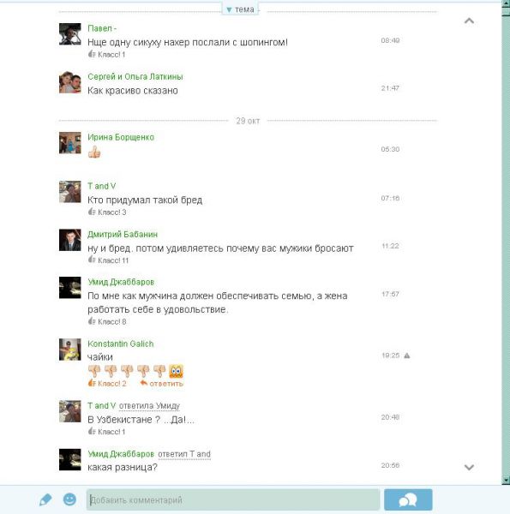This screenshot has width=510, height=514.
Task: Toggle Класс! 8 under Умид Джаббаров's comment
Action: click(107, 321)
